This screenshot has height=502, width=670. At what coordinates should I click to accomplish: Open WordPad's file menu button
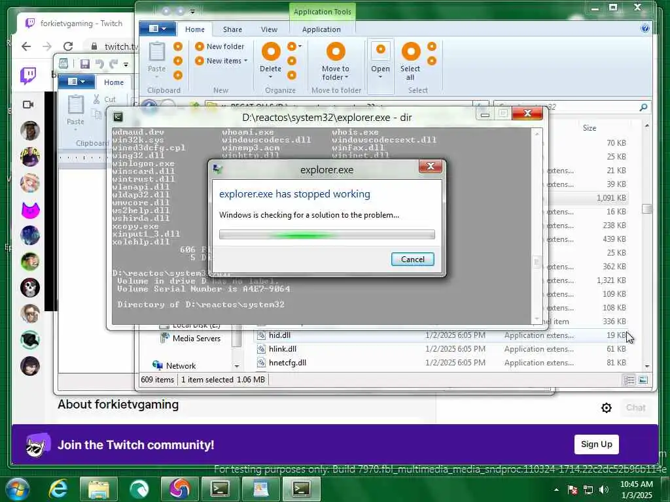click(77, 82)
